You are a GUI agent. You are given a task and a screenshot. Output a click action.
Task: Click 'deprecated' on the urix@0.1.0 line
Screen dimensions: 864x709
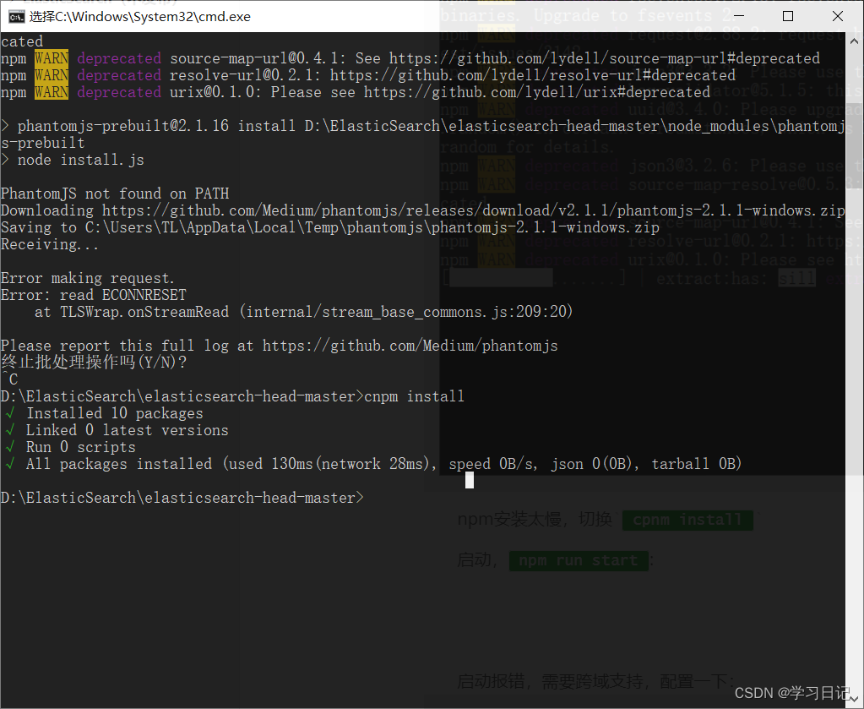(119, 92)
